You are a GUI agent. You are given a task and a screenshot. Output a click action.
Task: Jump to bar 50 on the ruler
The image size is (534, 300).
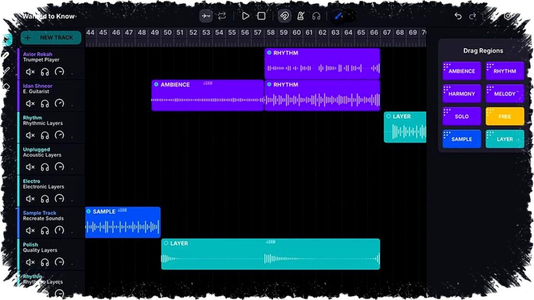(x=167, y=33)
